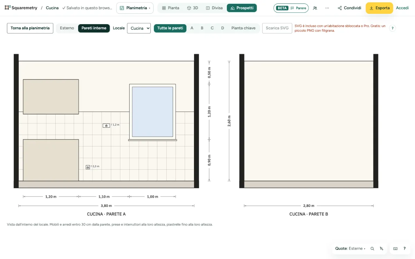Show only wall D

pos(222,28)
